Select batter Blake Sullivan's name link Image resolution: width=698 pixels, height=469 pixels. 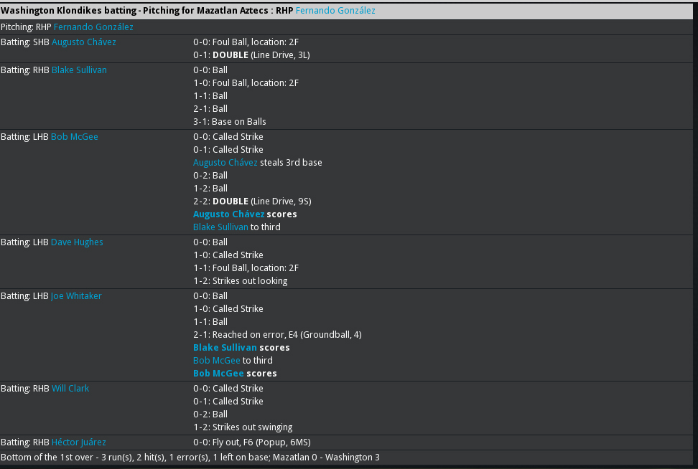click(x=79, y=70)
